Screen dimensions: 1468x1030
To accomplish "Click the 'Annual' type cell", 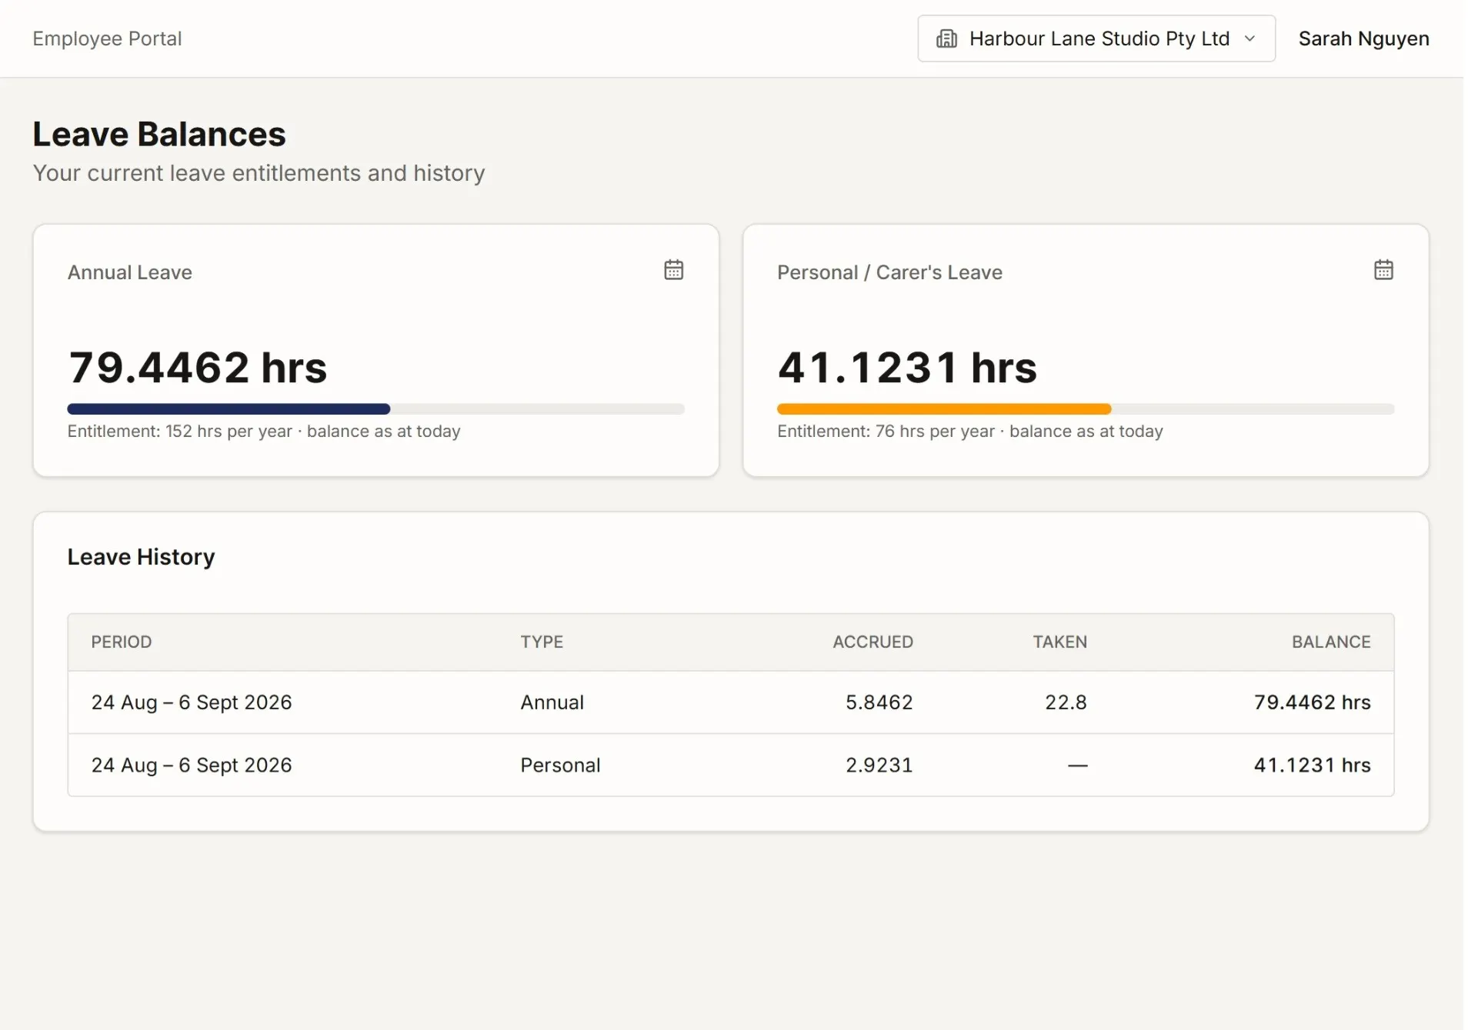I will pyautogui.click(x=552, y=702).
